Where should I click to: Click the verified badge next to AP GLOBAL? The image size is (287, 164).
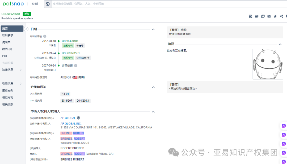point(78,118)
